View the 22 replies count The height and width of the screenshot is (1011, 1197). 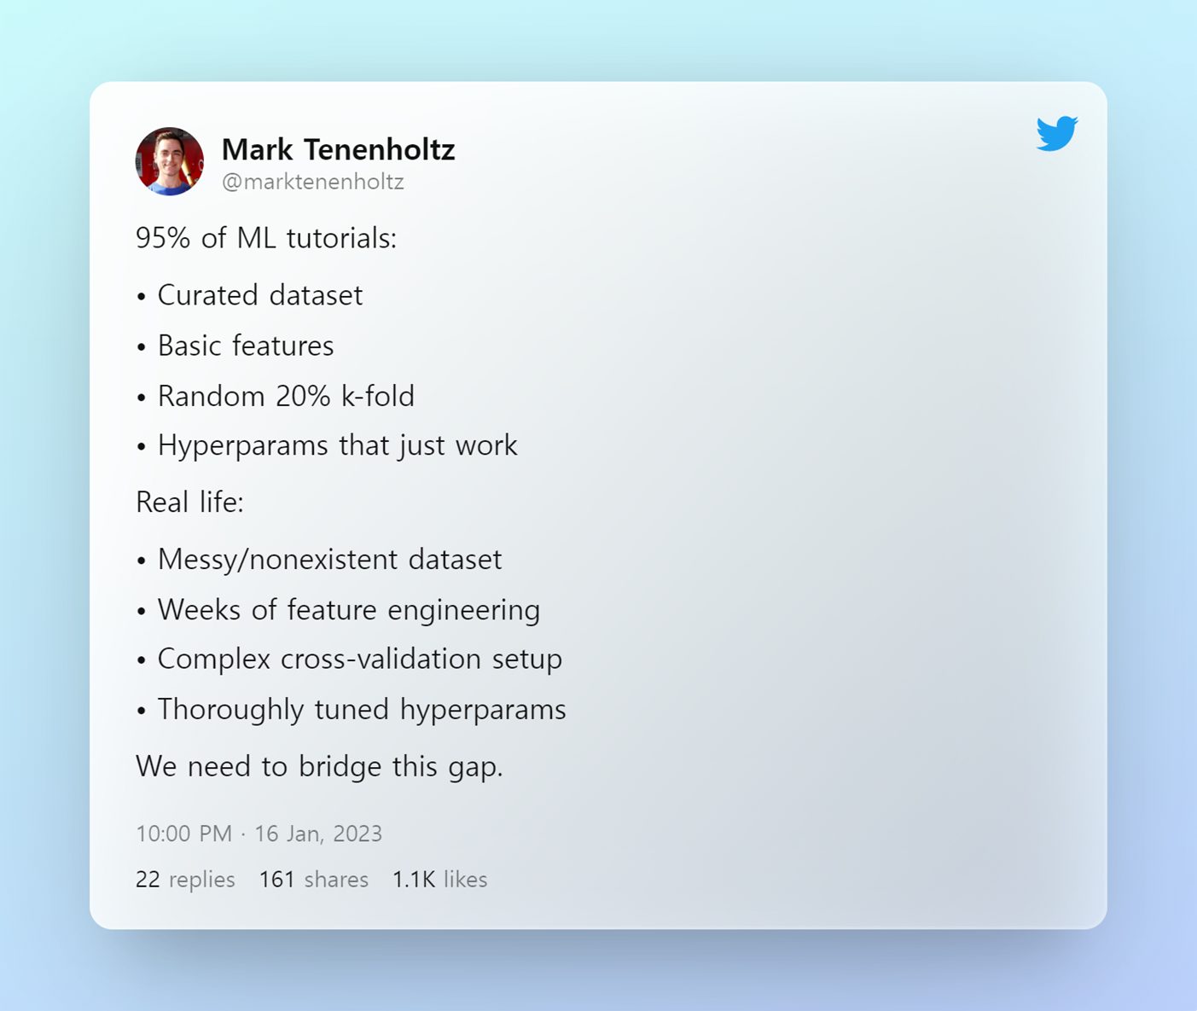tap(185, 880)
